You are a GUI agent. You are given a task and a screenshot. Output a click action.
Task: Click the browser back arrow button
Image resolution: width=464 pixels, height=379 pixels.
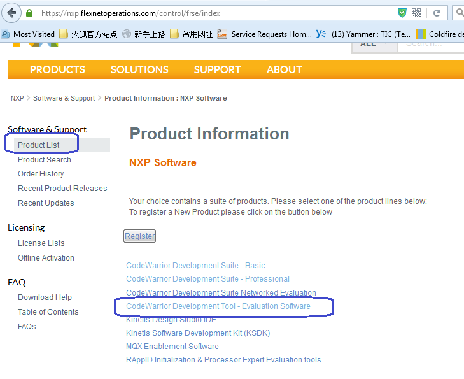(11, 13)
